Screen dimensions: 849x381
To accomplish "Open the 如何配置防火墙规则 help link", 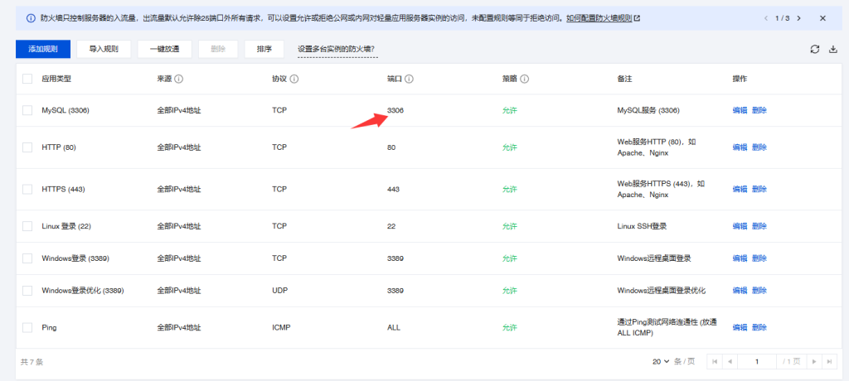I will coord(603,17).
